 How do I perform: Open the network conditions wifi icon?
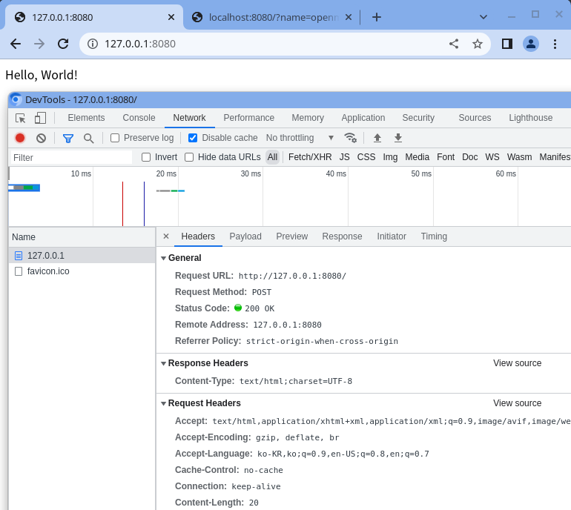[351, 138]
